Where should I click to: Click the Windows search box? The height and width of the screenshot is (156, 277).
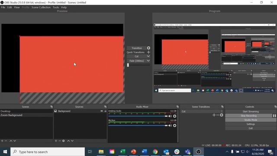[48, 152]
